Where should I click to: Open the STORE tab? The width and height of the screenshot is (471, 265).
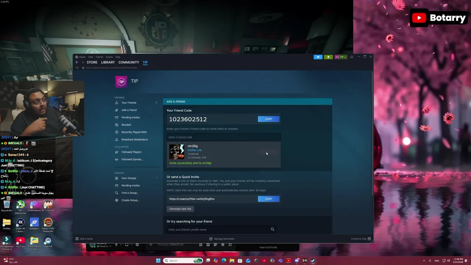(92, 62)
